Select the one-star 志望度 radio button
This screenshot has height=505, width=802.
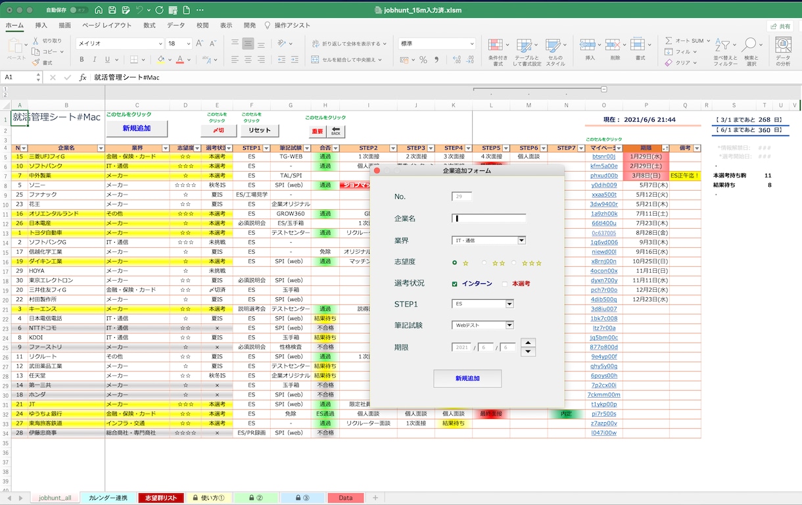(454, 263)
